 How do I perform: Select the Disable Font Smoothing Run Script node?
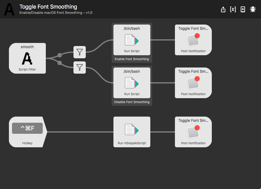point(132,83)
